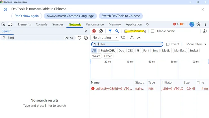Sort requests by Time column header
The image size is (209, 118).
[203, 83]
